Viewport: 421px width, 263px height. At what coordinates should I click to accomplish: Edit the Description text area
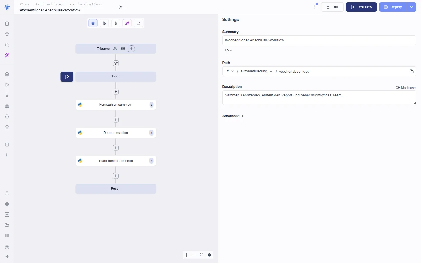click(x=319, y=98)
